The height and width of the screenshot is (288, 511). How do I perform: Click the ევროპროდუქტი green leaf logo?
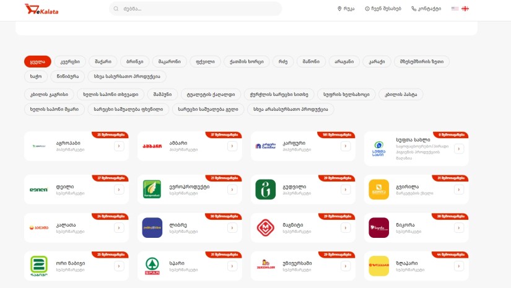click(x=152, y=190)
